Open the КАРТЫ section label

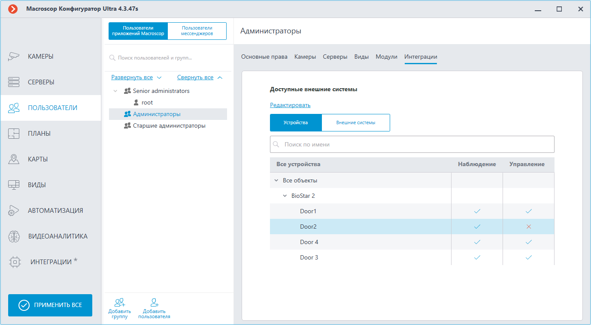pos(38,159)
